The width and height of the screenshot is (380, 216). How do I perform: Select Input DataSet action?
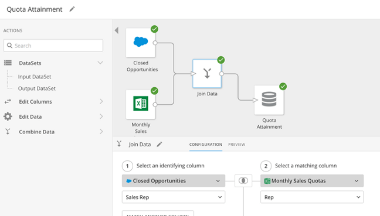pos(35,77)
